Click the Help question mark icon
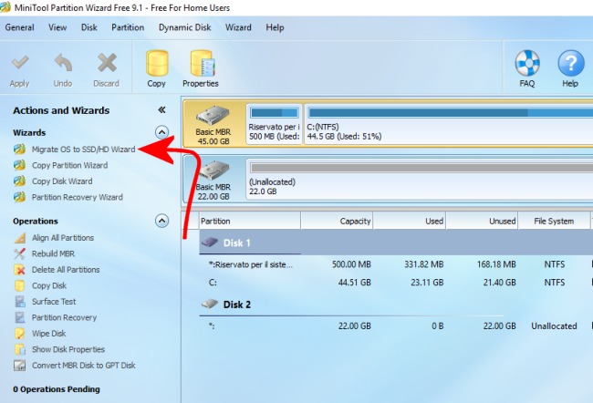Viewport: 593px width, 403px height. coord(571,63)
